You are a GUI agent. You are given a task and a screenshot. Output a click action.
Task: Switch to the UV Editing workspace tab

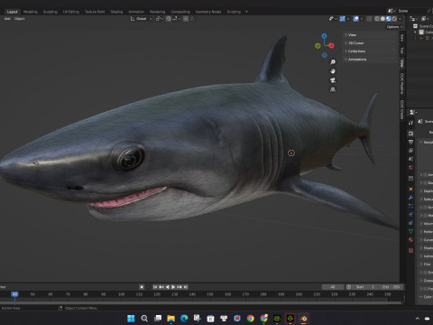click(71, 12)
